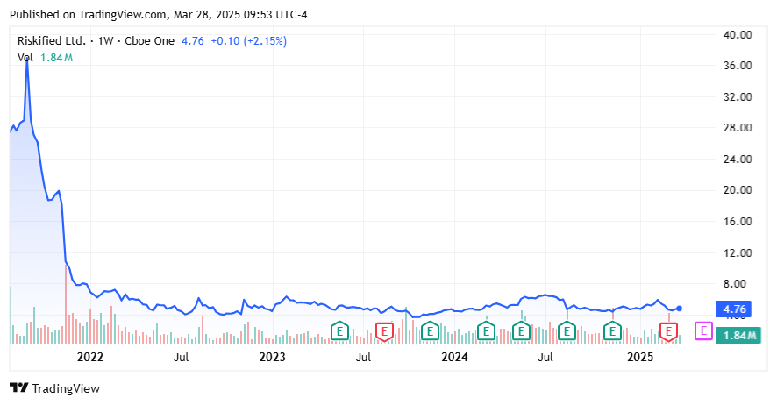
Task: Select the 1W interval label in header
Action: tap(105, 41)
